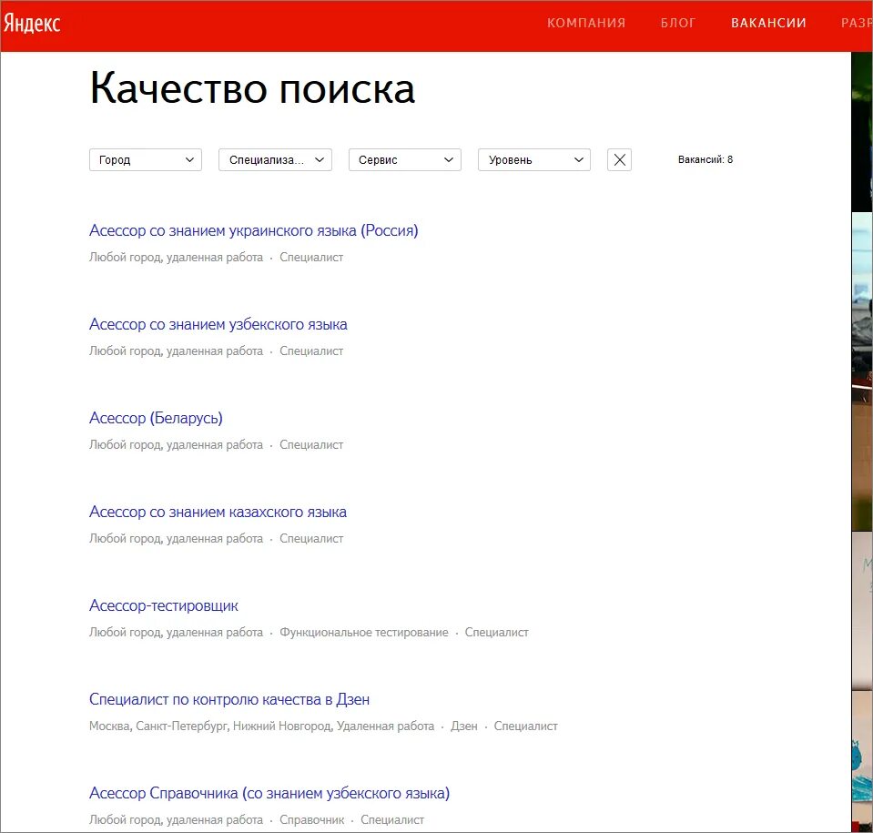Open Специалист по контролю качества в Дзен
Viewport: 873px width, 833px height.
tap(229, 699)
